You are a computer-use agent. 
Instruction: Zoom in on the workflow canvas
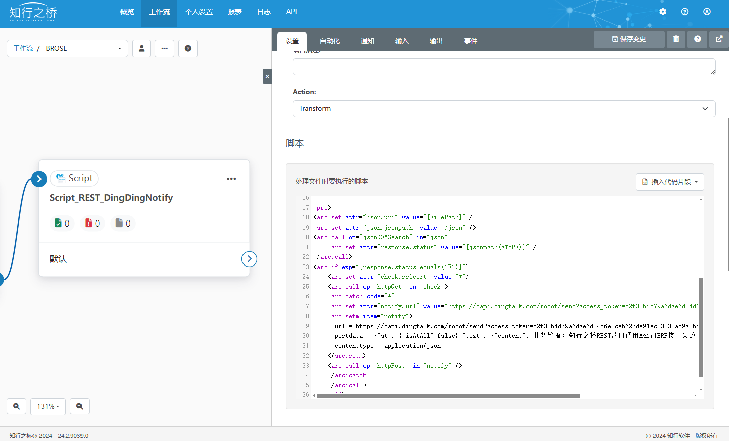coord(16,406)
